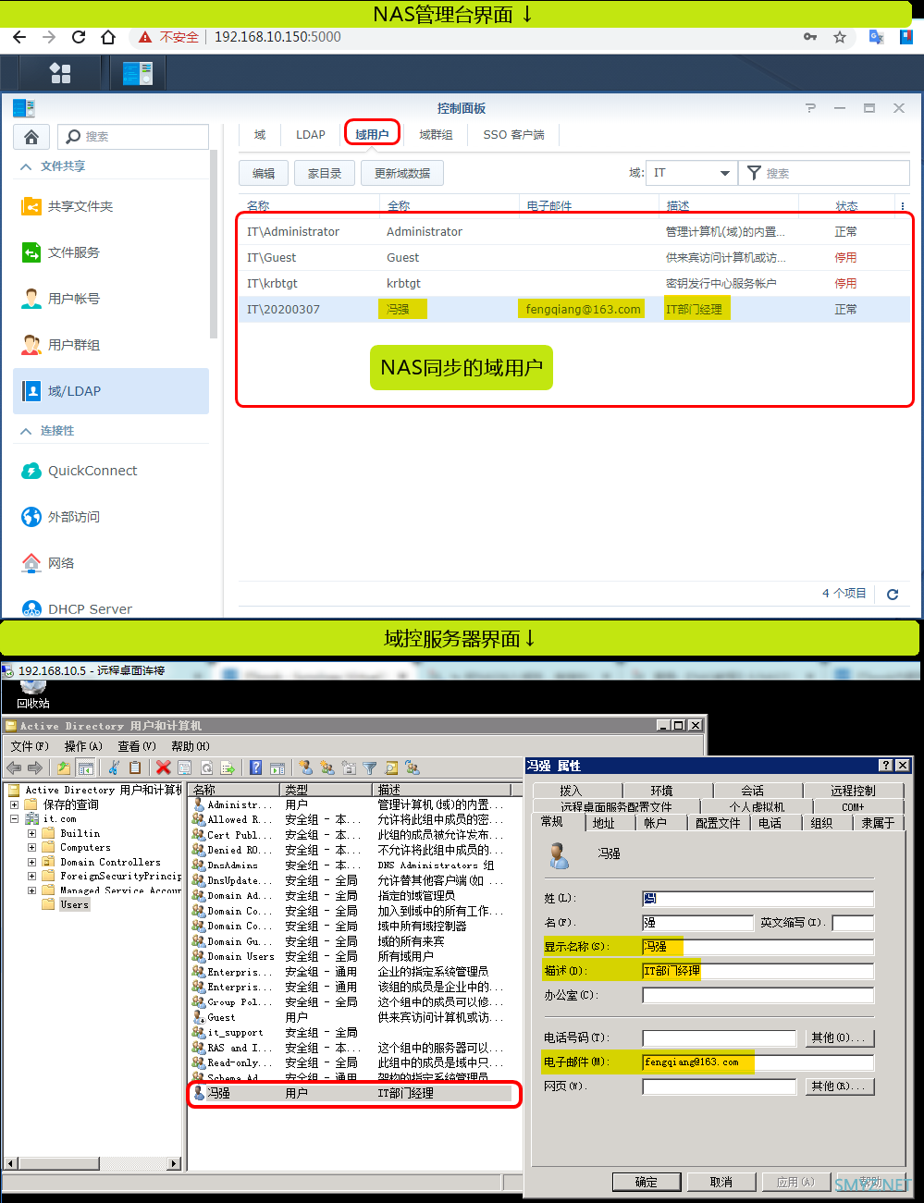Open the Control Panel help question mark
Image resolution: width=924 pixels, height=1203 pixels.
click(x=810, y=108)
